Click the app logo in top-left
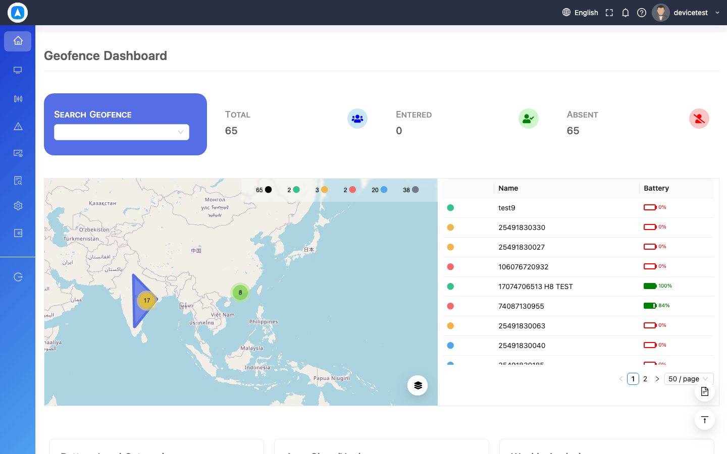The height and width of the screenshot is (454, 727). pos(18,13)
